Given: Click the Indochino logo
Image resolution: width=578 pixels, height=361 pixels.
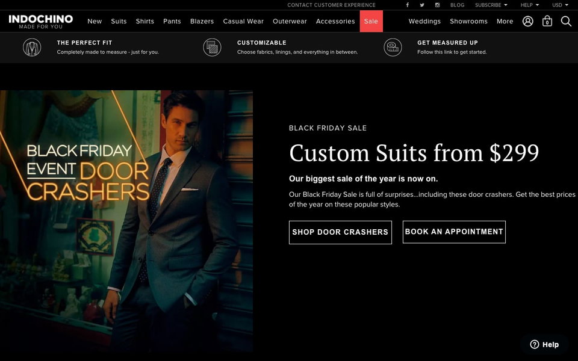Looking at the screenshot, I should point(40,22).
